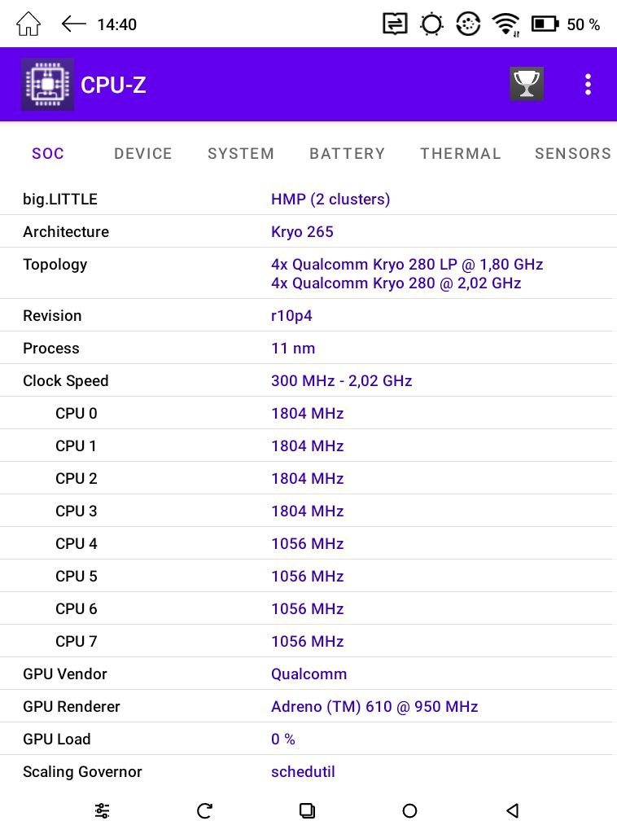Image resolution: width=617 pixels, height=834 pixels.
Task: Tap the CPU 4 frequency value
Action: tap(308, 543)
